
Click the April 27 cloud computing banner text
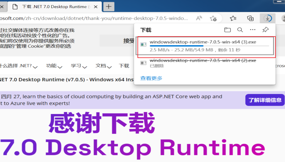[111, 100]
